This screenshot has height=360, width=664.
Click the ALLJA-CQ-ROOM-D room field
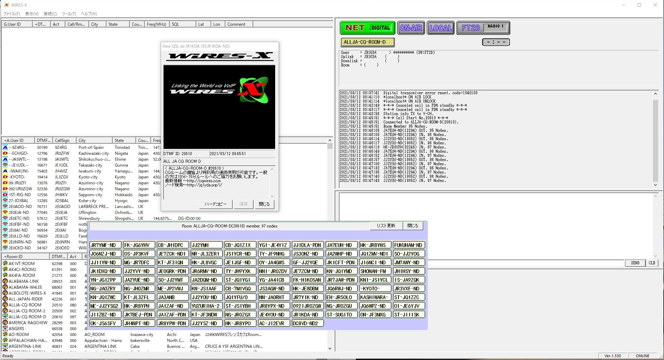pos(367,42)
